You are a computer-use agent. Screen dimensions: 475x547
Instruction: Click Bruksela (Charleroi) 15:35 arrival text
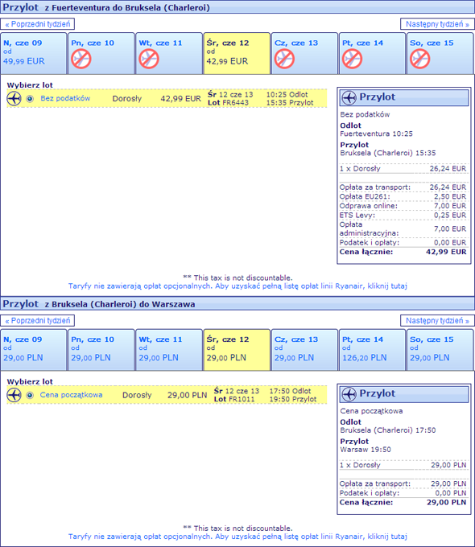click(x=388, y=153)
